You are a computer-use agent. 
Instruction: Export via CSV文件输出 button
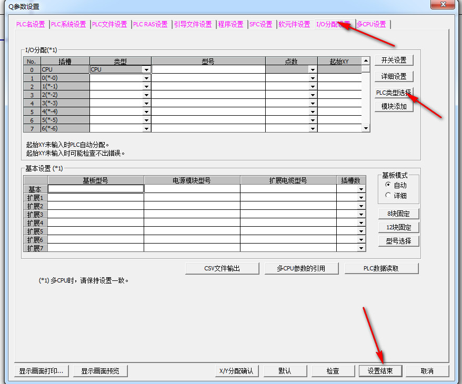tap(222, 268)
